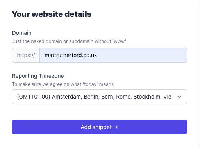Select the mattrutherford.co.uk text

[x=71, y=55]
